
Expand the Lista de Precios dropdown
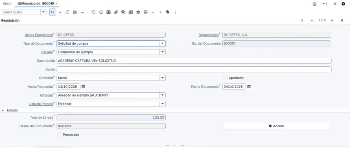tap(163, 104)
